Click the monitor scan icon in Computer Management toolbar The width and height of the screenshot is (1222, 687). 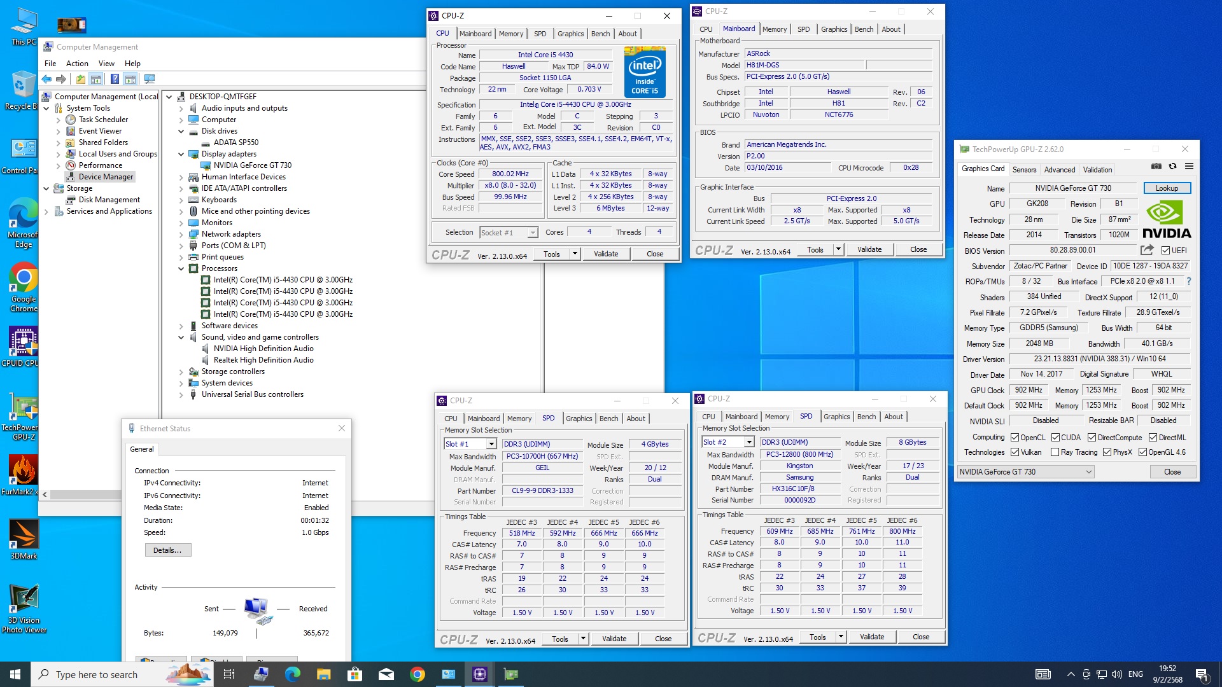[x=150, y=79]
